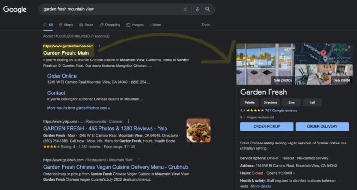Click the red map pin on the map

[x=324, y=53]
